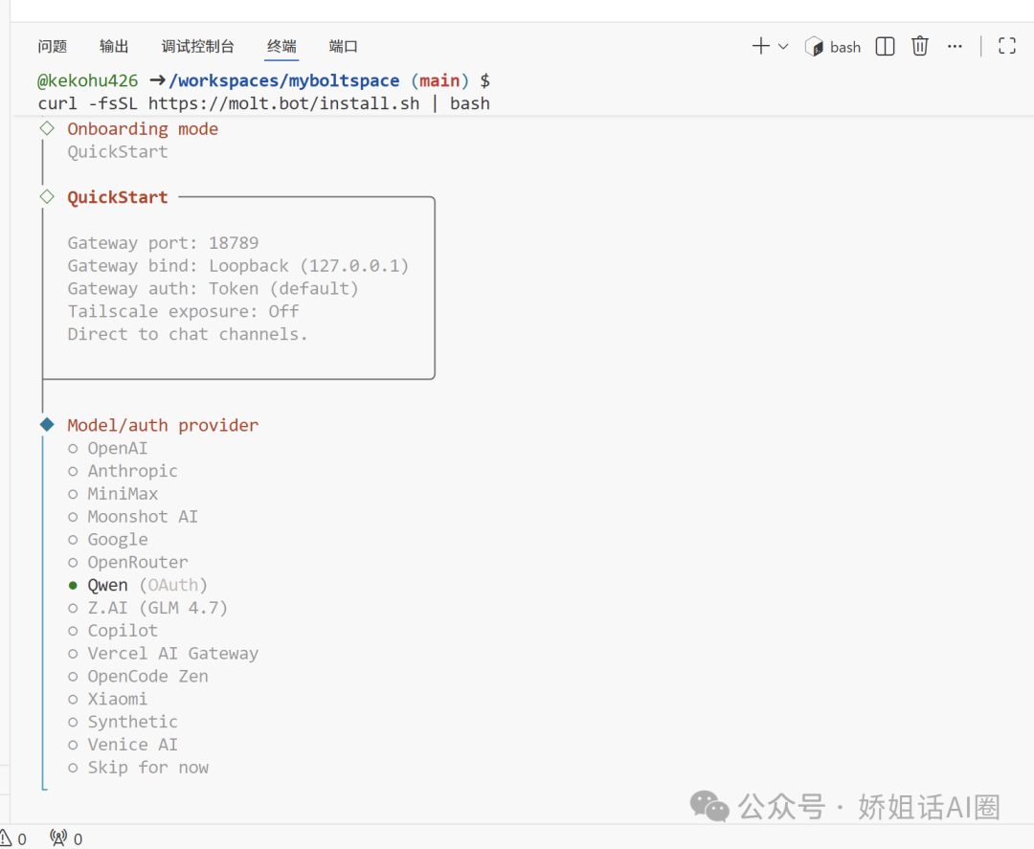Kill terminal using the trash icon
Viewport: 1034px width, 849px height.
coord(920,46)
